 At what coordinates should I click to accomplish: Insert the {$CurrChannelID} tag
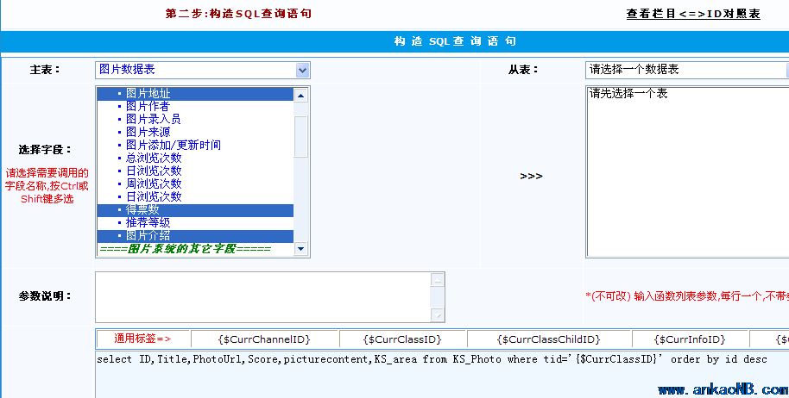tap(264, 339)
